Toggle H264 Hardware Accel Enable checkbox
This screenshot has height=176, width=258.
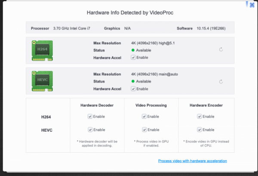(x=133, y=57)
